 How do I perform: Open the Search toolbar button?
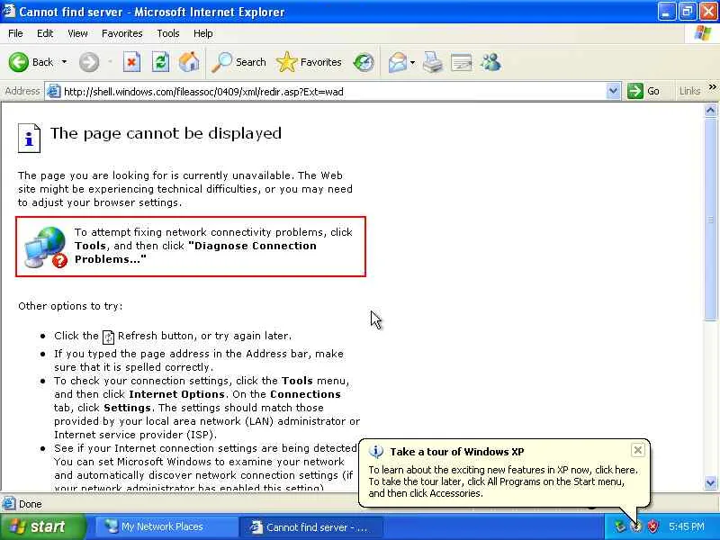pyautogui.click(x=238, y=62)
